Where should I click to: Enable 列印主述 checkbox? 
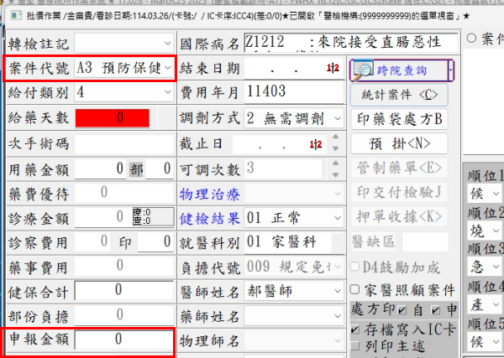(354, 345)
